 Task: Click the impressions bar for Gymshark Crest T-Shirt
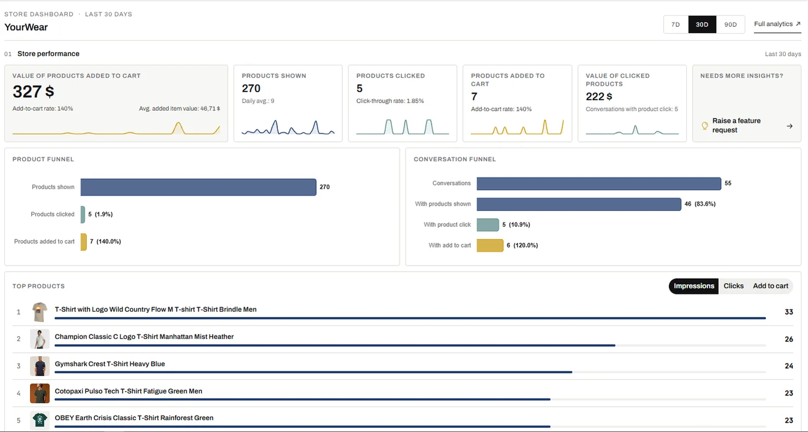[313, 372]
